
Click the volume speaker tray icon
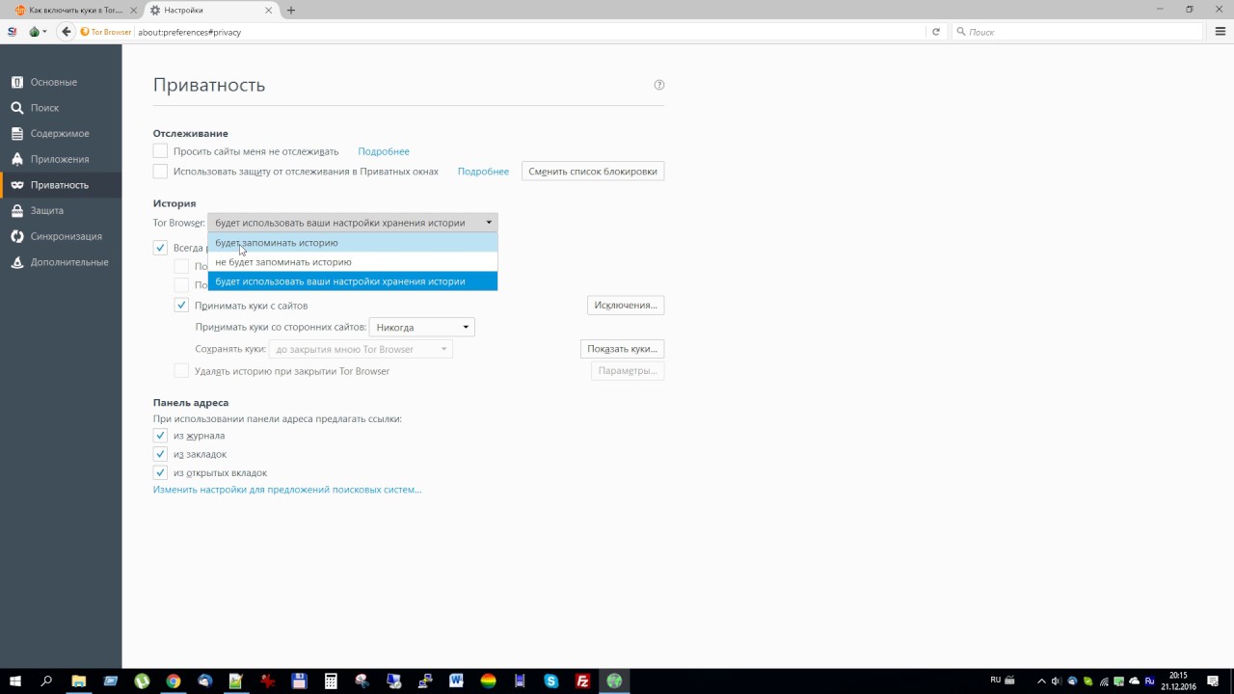coord(1057,681)
